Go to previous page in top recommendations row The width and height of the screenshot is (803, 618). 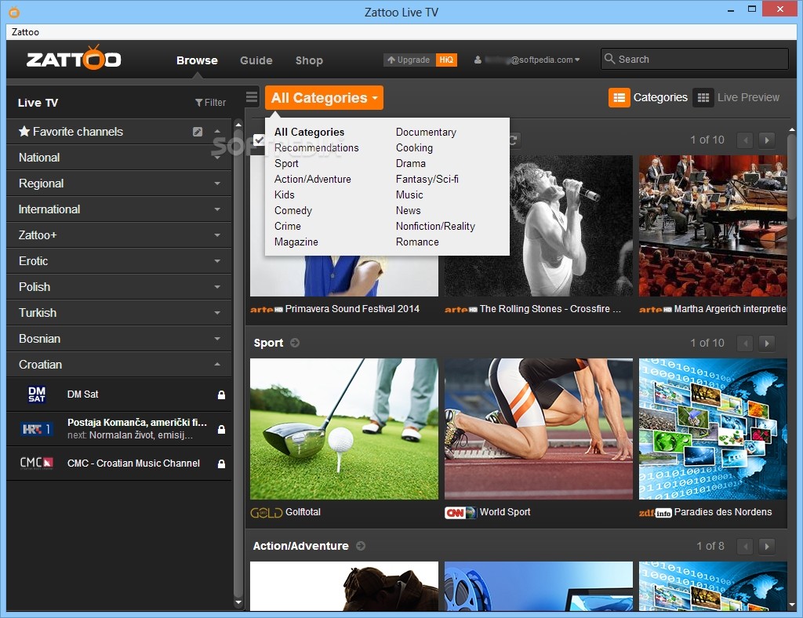745,140
